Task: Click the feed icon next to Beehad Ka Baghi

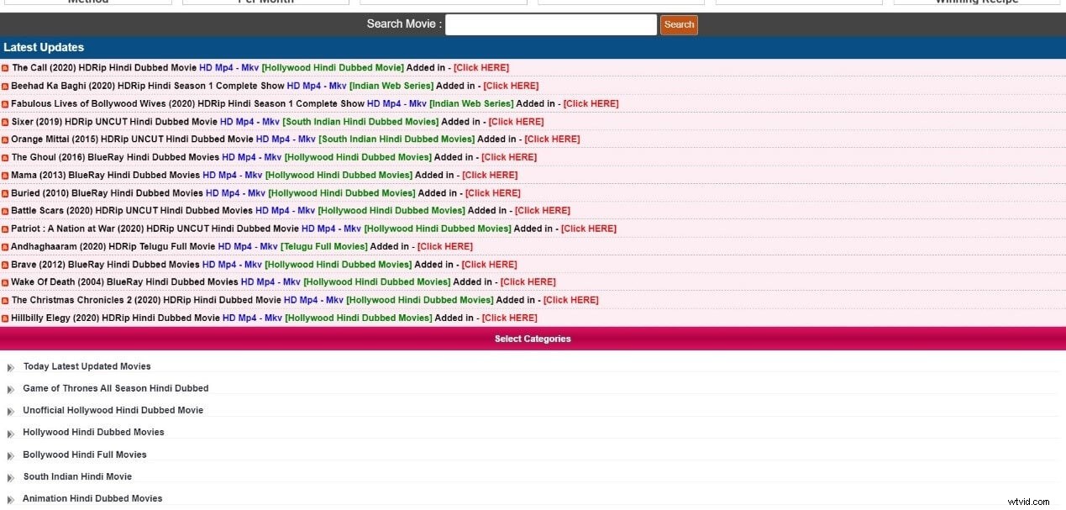Action: [5, 85]
